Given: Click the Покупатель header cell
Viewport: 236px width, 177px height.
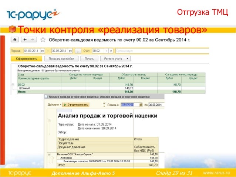Looking at the screenshot, I should [95, 143].
